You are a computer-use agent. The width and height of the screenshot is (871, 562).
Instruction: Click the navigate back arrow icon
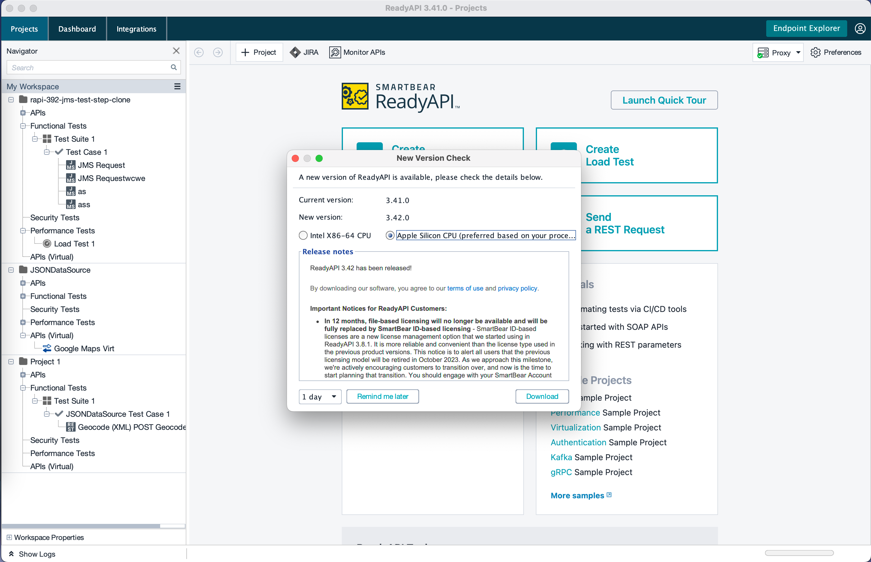click(199, 52)
